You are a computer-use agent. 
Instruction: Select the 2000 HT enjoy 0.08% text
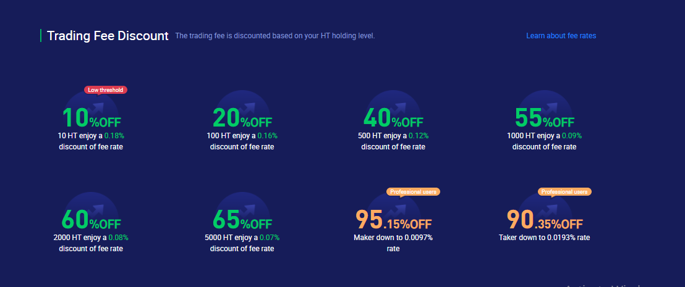(91, 238)
